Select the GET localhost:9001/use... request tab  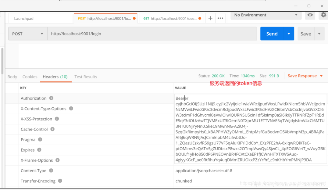point(171,18)
